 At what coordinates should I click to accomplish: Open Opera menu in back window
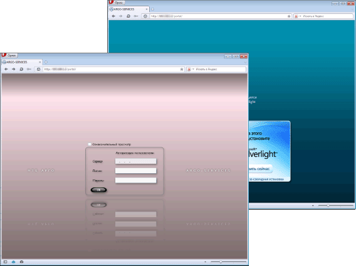[117, 3]
